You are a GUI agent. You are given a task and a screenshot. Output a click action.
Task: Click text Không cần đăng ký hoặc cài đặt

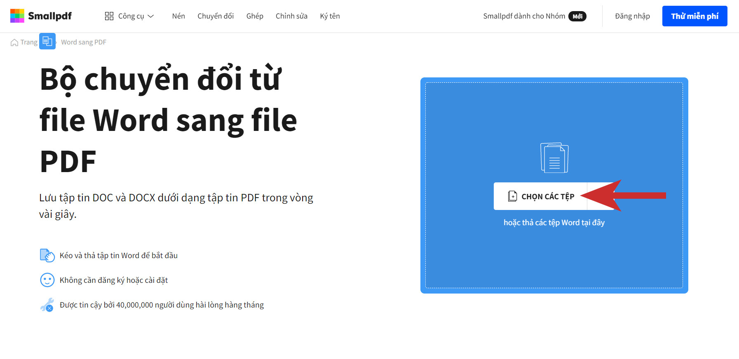pos(114,280)
